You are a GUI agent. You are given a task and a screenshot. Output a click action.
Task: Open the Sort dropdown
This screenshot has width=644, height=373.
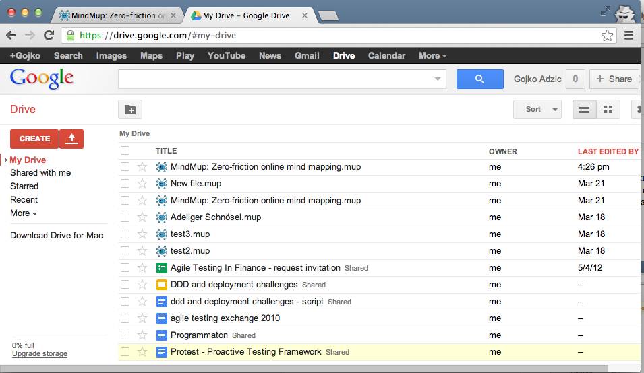(x=537, y=110)
